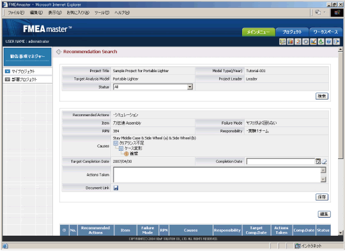Viewport: 345px width, 251px height.
Task: Click the IE toolbar icon beside the menu bar
Action: click(x=318, y=12)
